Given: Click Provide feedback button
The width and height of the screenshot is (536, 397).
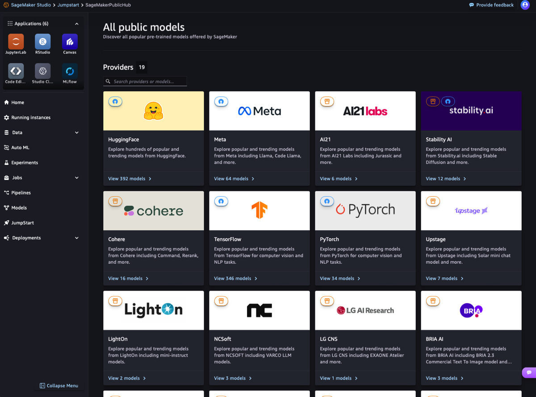Looking at the screenshot, I should tap(491, 5).
